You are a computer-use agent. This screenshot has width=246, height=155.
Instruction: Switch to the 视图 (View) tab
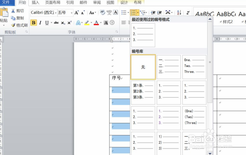110,2
